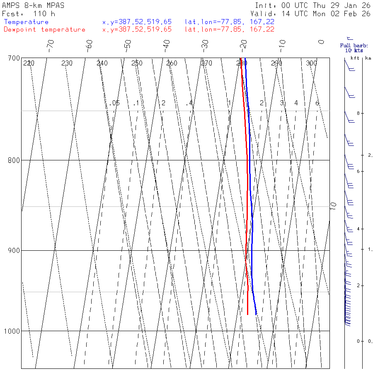The height and width of the screenshot is (373, 373).
Task: Click the -10 temperature axis label
Action: (x=282, y=46)
